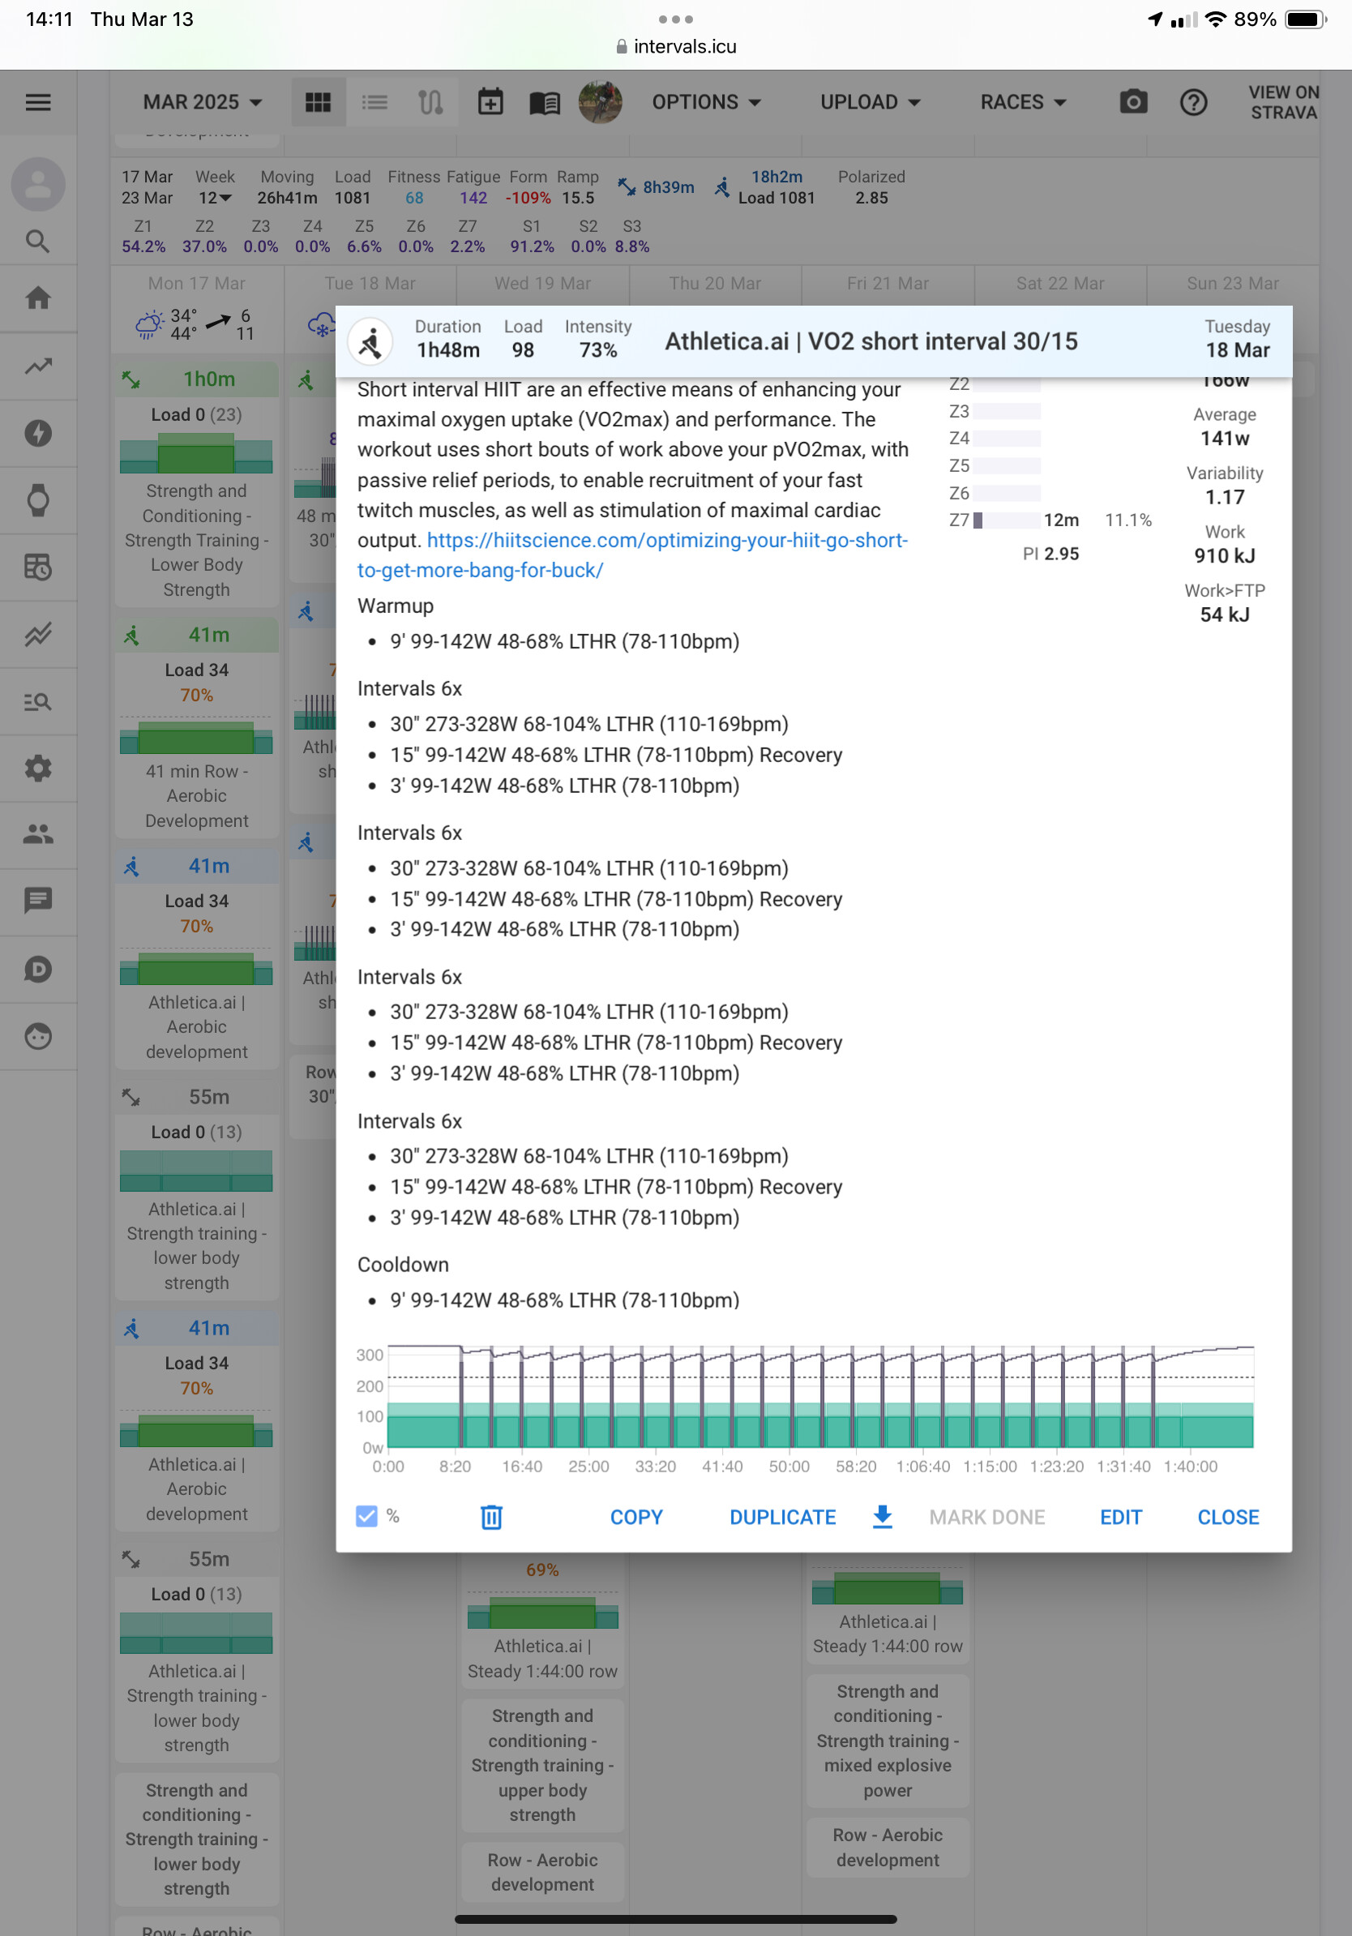
Task: Click CLOSE to dismiss dialog
Action: (1227, 1517)
